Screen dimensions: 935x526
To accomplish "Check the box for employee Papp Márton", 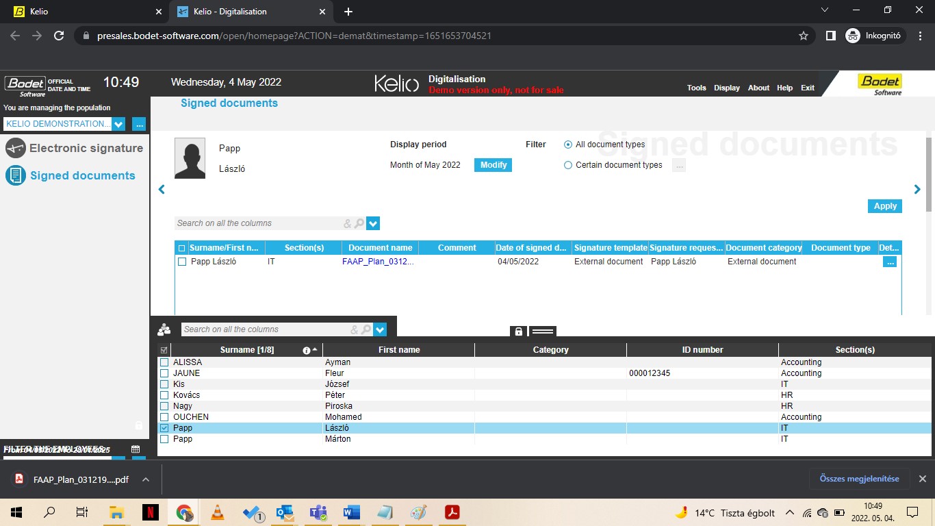I will [164, 439].
